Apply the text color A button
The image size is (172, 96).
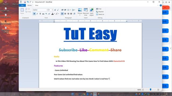click(52, 14)
